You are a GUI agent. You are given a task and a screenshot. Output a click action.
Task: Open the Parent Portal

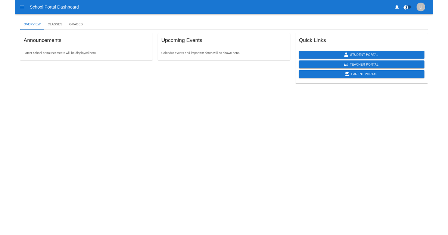point(361,74)
